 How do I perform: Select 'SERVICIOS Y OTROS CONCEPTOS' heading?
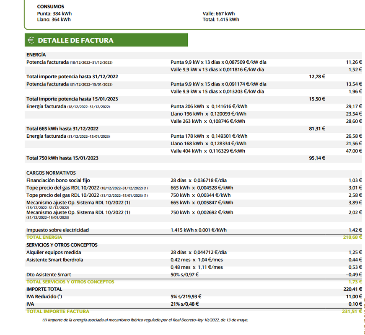click(x=62, y=245)
